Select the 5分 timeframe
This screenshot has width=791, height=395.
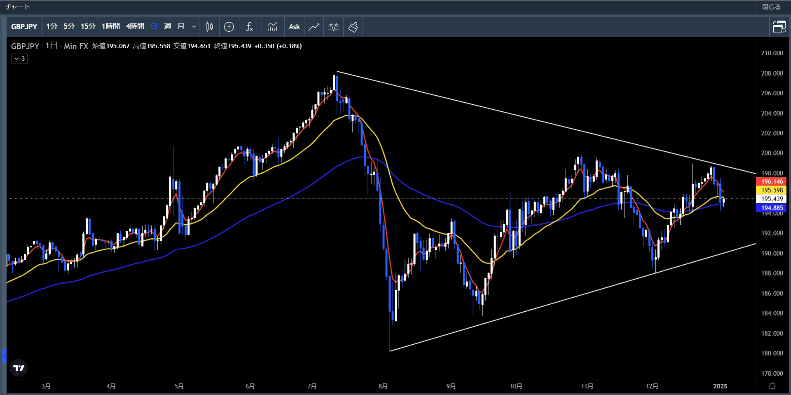click(69, 26)
